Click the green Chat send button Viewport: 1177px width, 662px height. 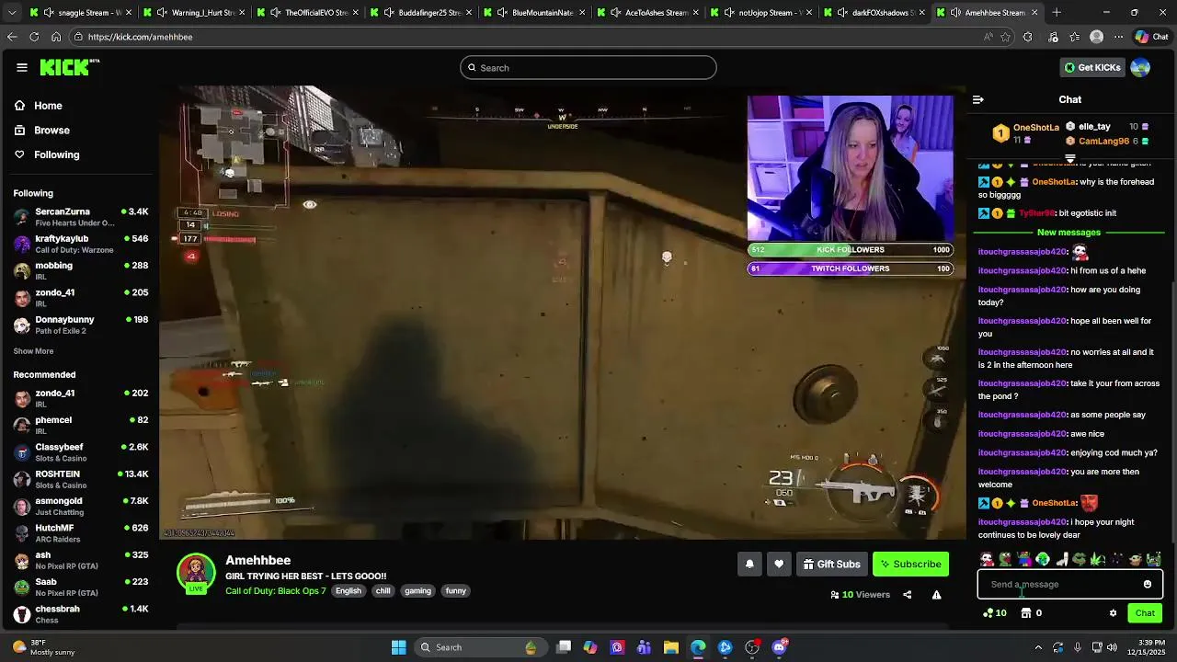pos(1145,613)
